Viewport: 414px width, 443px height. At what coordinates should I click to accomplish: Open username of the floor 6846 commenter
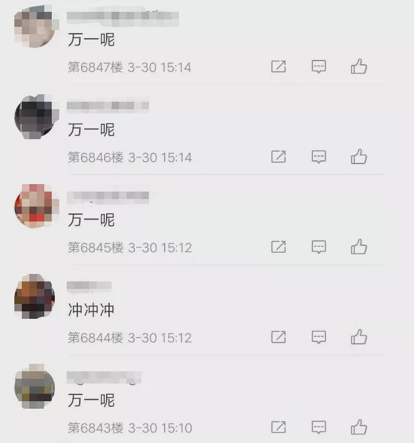click(108, 105)
